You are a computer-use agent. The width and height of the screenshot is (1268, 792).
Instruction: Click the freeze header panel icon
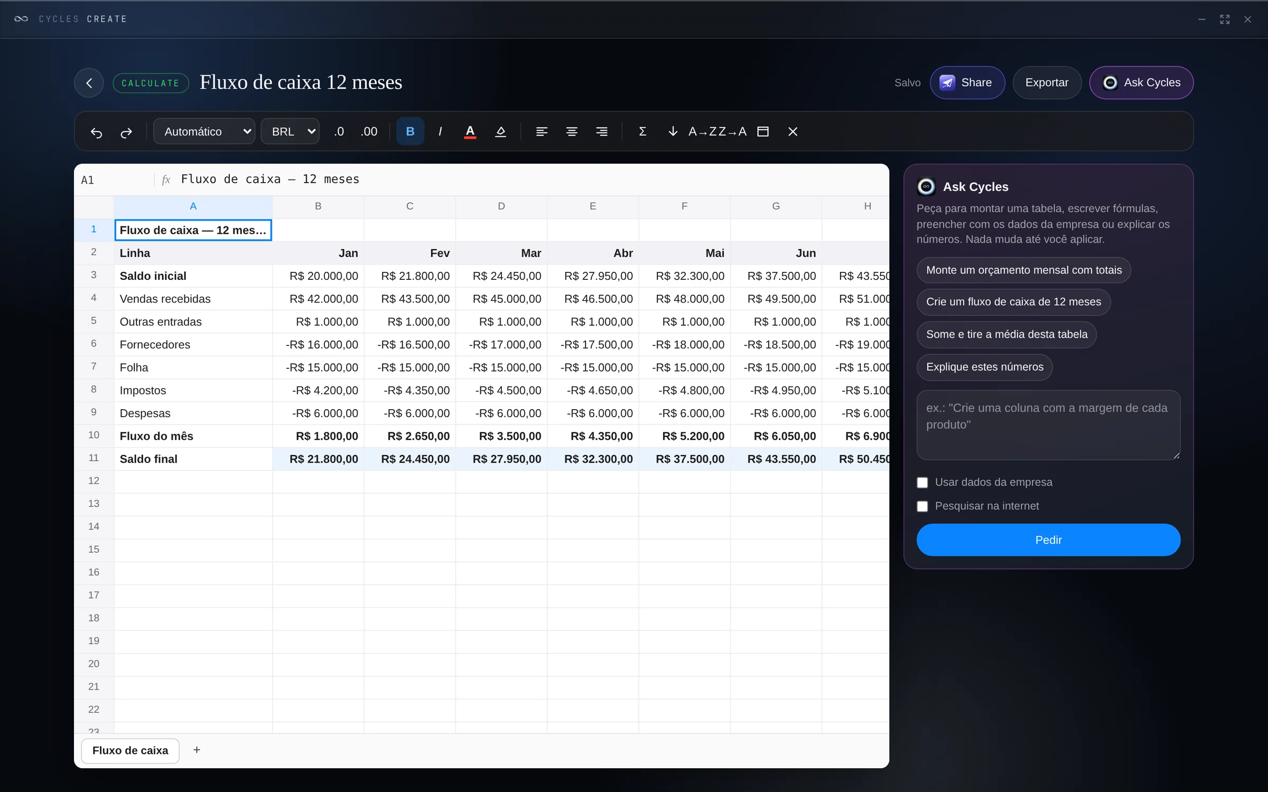[x=763, y=131]
